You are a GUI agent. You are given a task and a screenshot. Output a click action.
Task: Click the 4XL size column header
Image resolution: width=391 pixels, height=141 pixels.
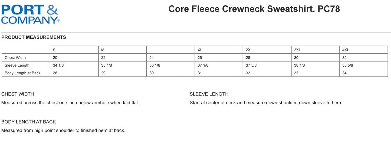(346, 50)
